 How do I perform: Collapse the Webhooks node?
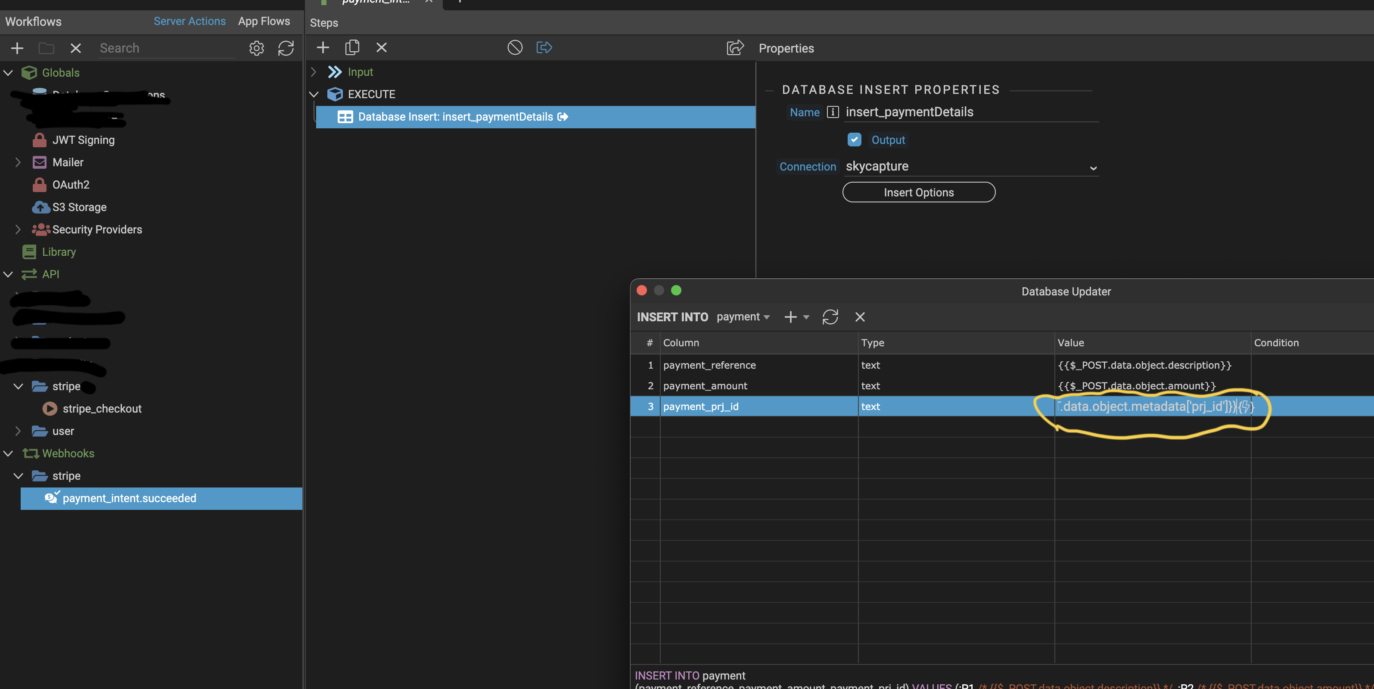(8, 453)
